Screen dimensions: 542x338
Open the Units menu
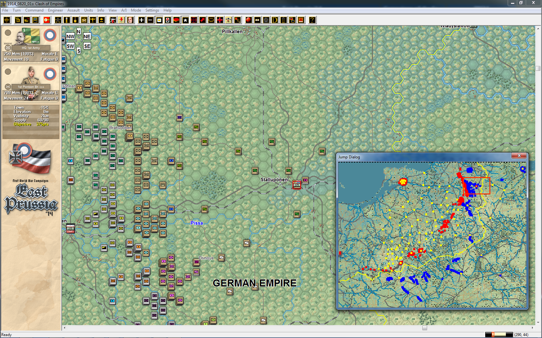88,10
